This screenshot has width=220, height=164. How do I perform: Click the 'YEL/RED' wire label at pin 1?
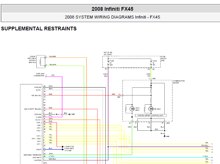[52, 56]
